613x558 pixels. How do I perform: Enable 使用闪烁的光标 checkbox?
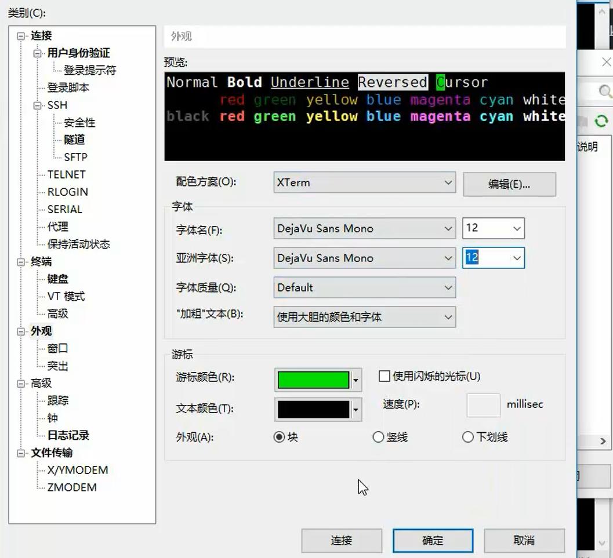(x=384, y=375)
